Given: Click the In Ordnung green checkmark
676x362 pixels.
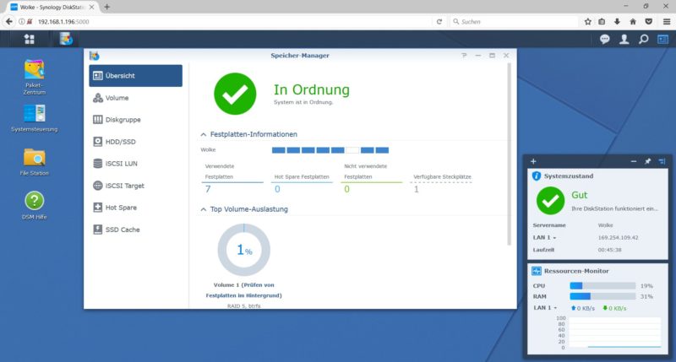Looking at the screenshot, I should point(235,94).
